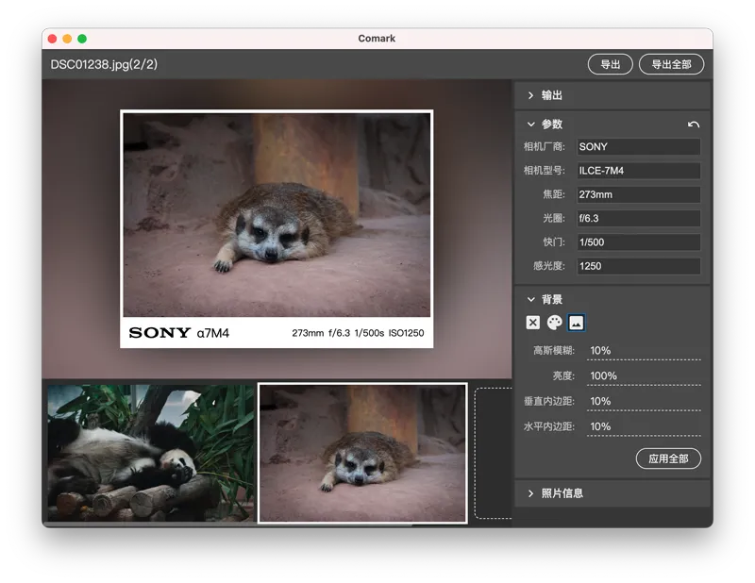This screenshot has height=583, width=755.
Task: Expand the 输出 section
Action: 612,95
